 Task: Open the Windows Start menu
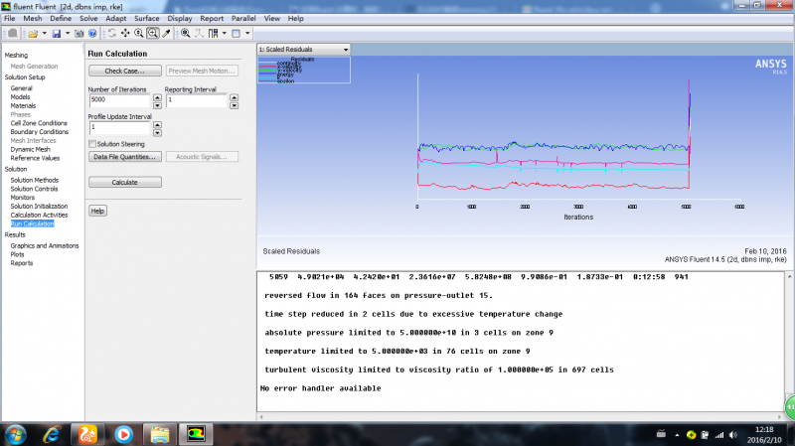point(15,434)
